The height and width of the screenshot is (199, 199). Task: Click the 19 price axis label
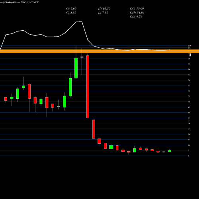click(x=189, y=140)
